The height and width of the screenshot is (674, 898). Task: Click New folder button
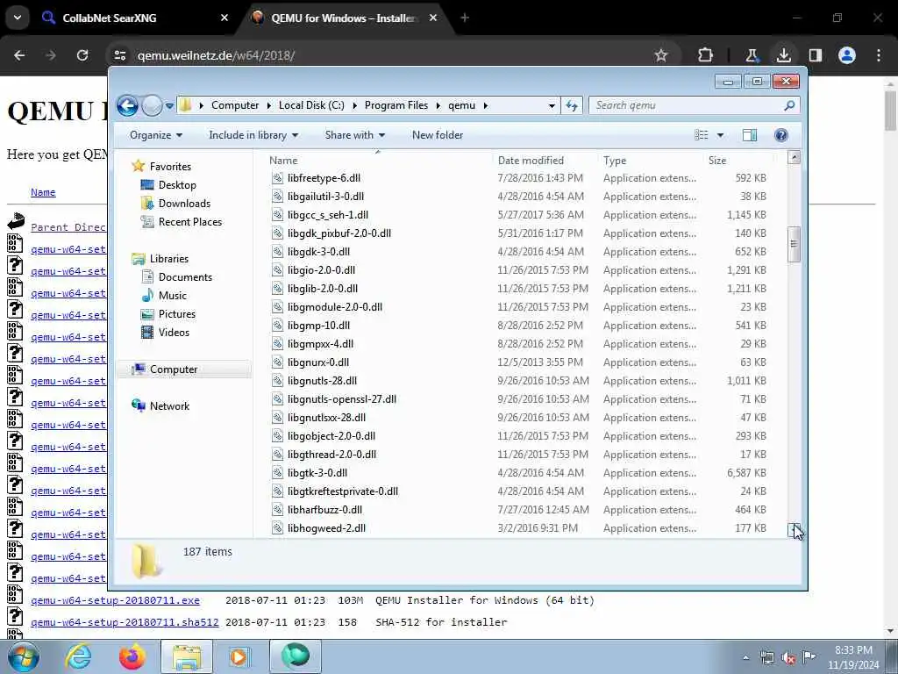click(x=438, y=135)
